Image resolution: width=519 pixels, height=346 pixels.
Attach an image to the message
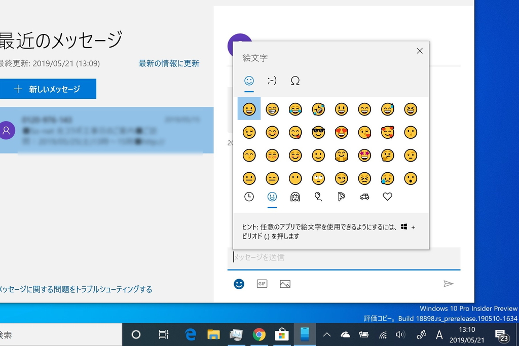coord(285,284)
